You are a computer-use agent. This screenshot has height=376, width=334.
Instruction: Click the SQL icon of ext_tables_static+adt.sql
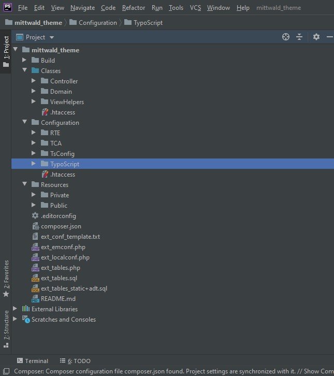coord(35,288)
